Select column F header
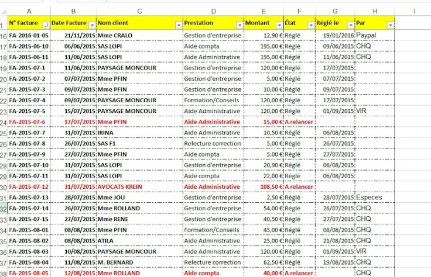Screen dimensions: 431x277 click(299, 11)
